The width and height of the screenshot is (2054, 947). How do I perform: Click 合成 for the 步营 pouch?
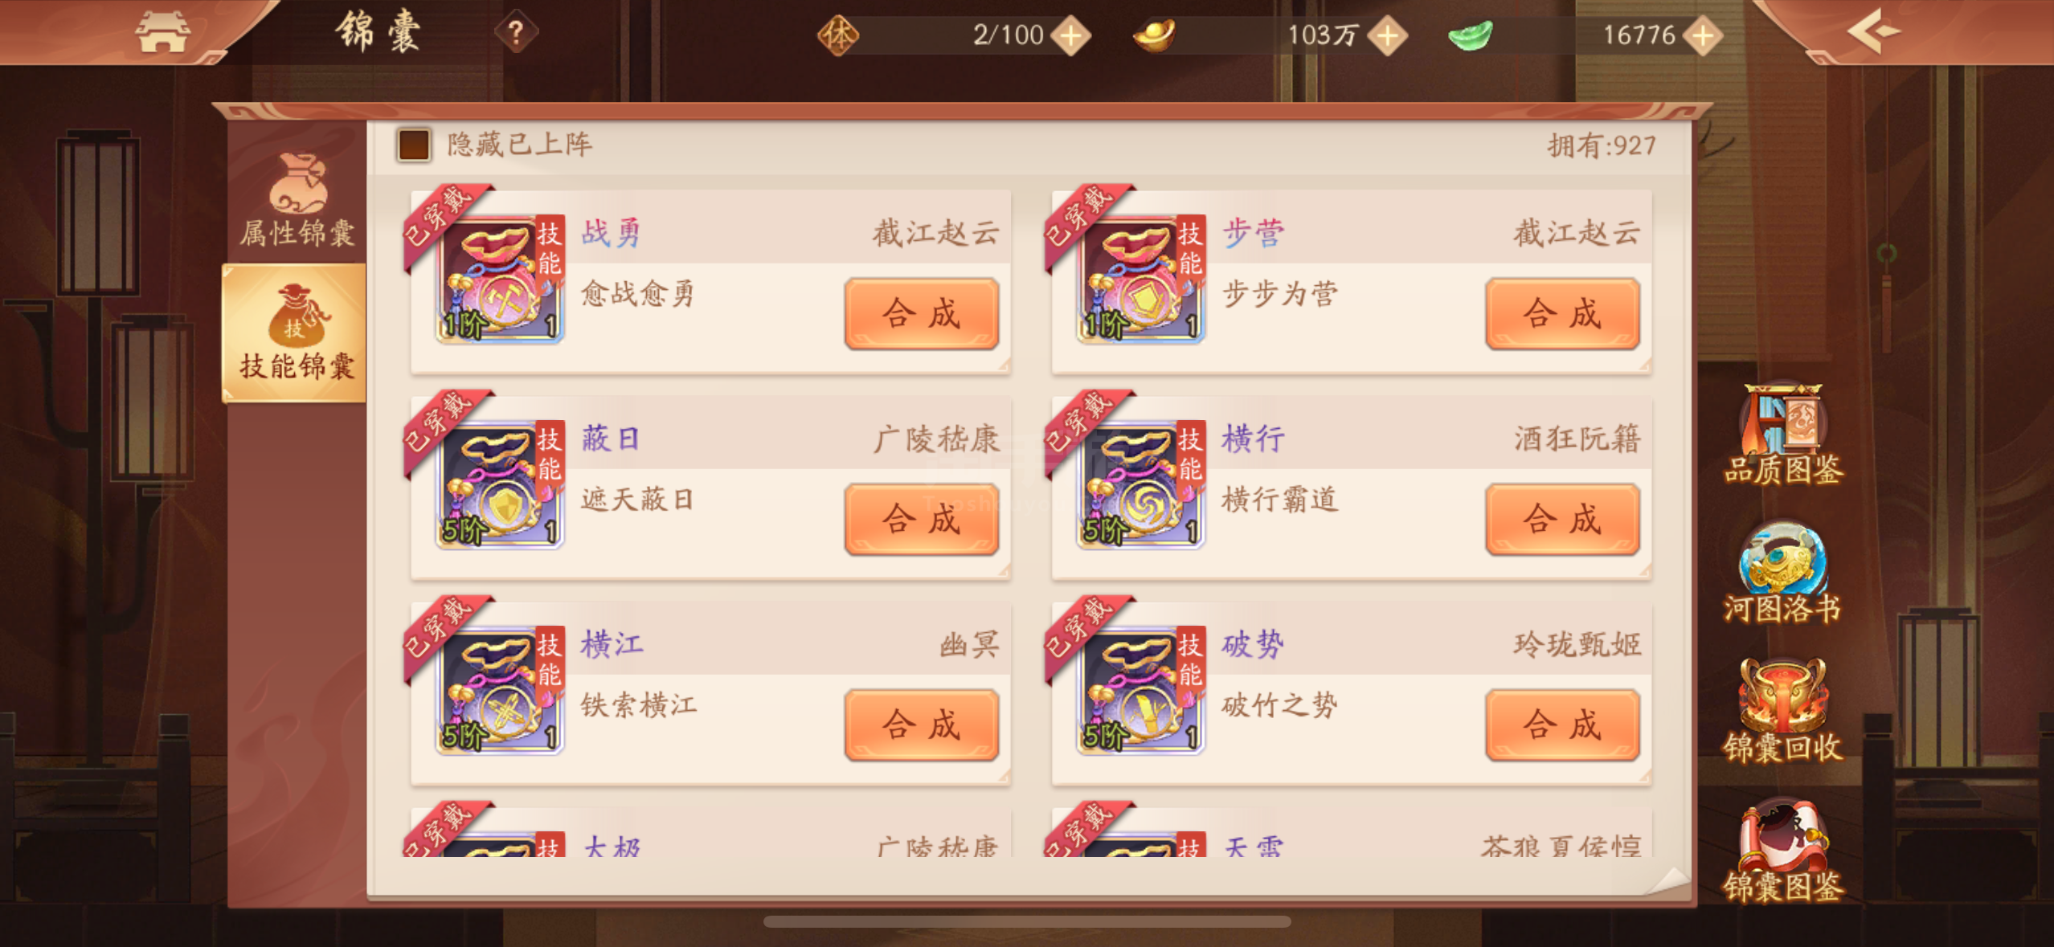pos(1562,313)
